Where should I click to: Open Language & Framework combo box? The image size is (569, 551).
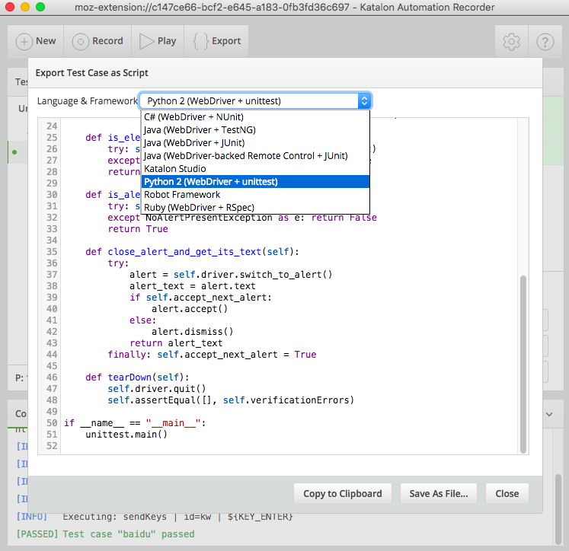(255, 100)
